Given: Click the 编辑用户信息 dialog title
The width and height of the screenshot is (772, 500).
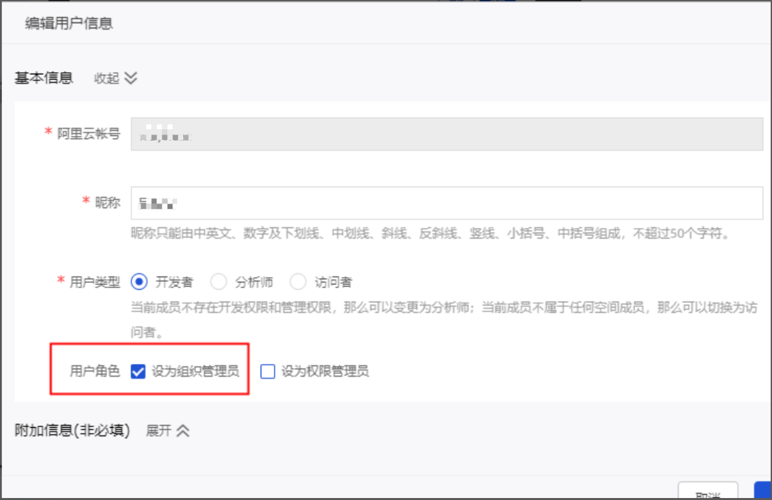Looking at the screenshot, I should pos(69,23).
